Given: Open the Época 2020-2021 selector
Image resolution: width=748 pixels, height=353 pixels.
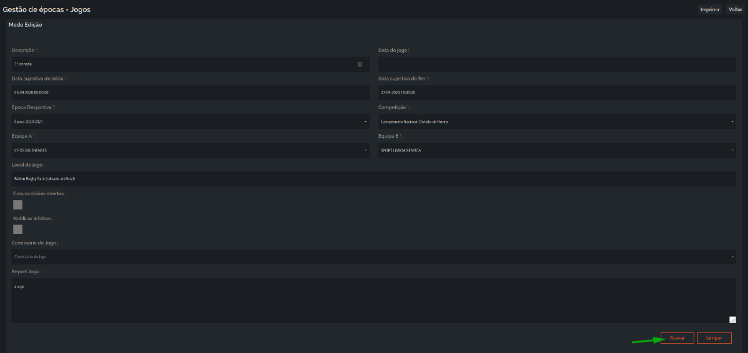Looking at the screenshot, I should click(x=190, y=122).
